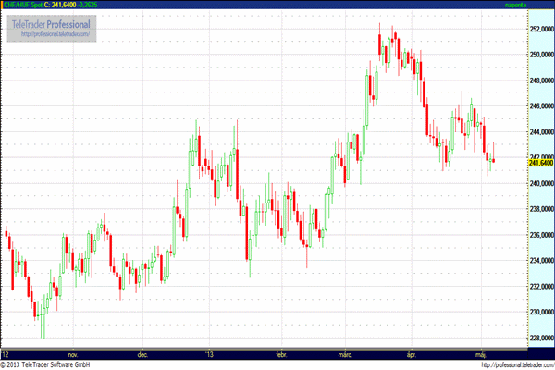The width and height of the screenshot is (555, 370).
Task: Jump to 'nov.' on the time axis
Action: tap(72, 354)
